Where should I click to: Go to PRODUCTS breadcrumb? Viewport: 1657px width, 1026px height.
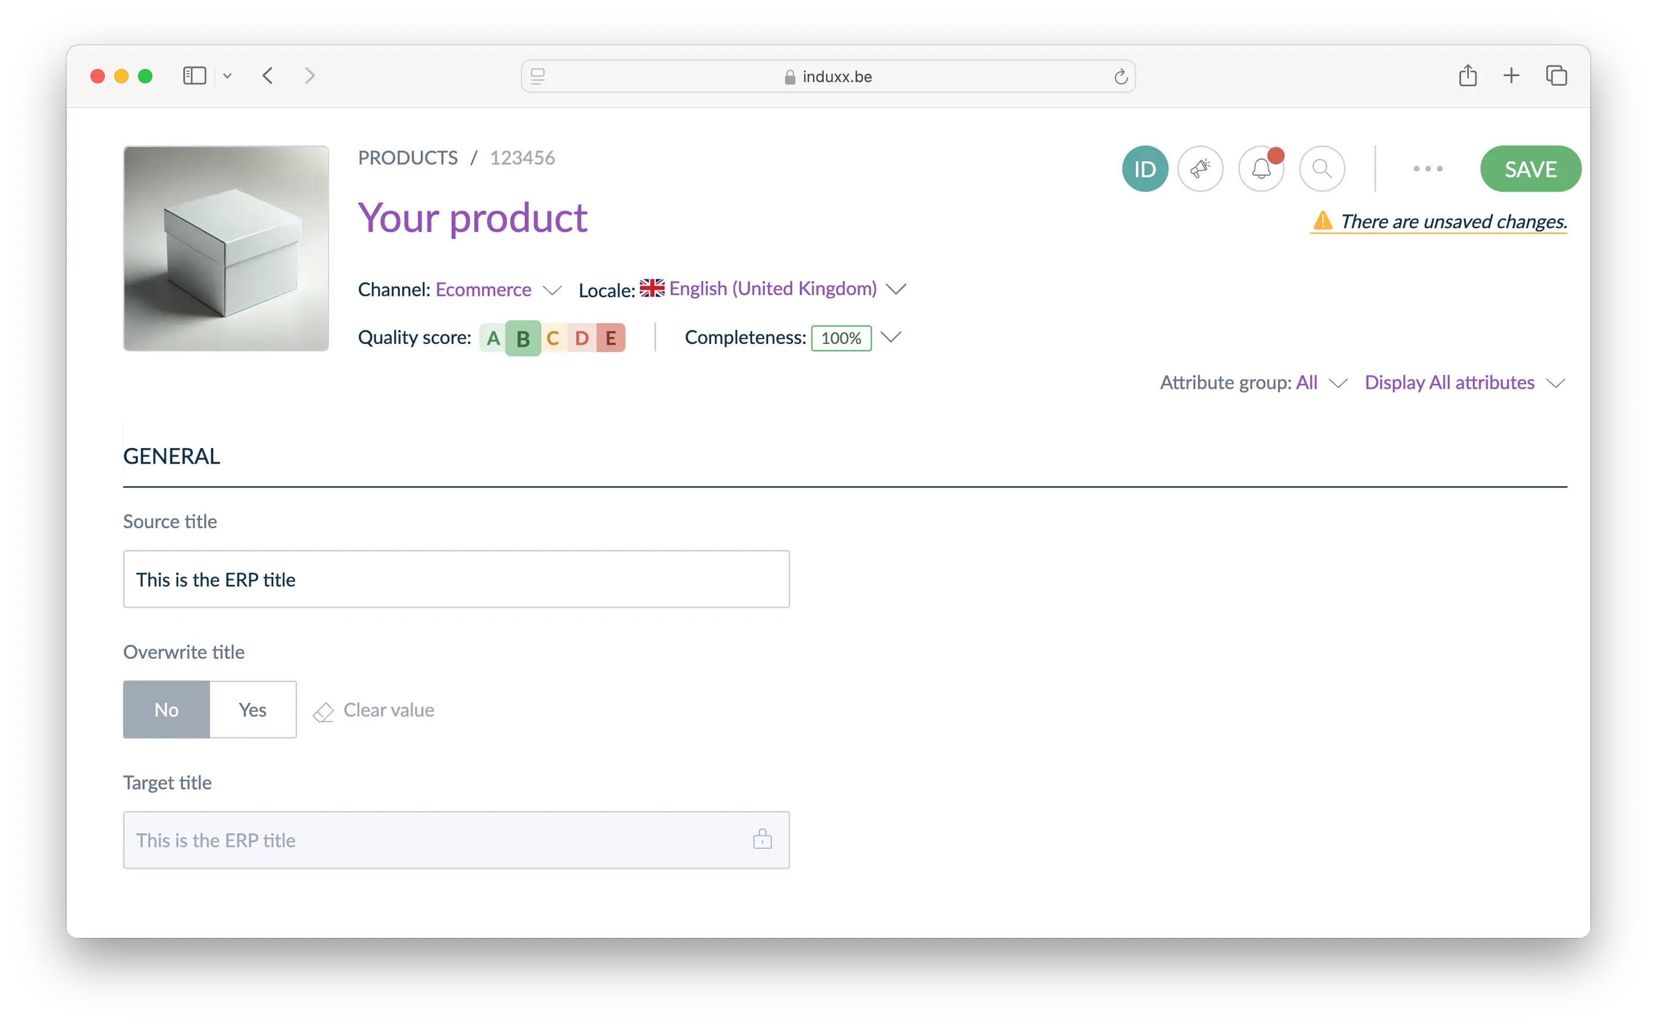[x=407, y=158]
